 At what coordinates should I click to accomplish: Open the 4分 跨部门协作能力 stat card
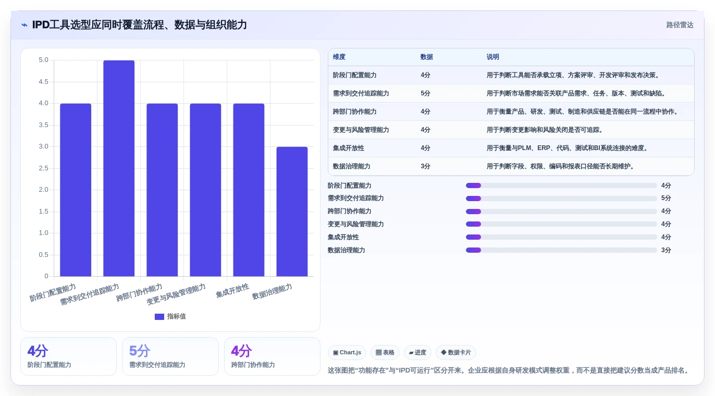[272, 356]
